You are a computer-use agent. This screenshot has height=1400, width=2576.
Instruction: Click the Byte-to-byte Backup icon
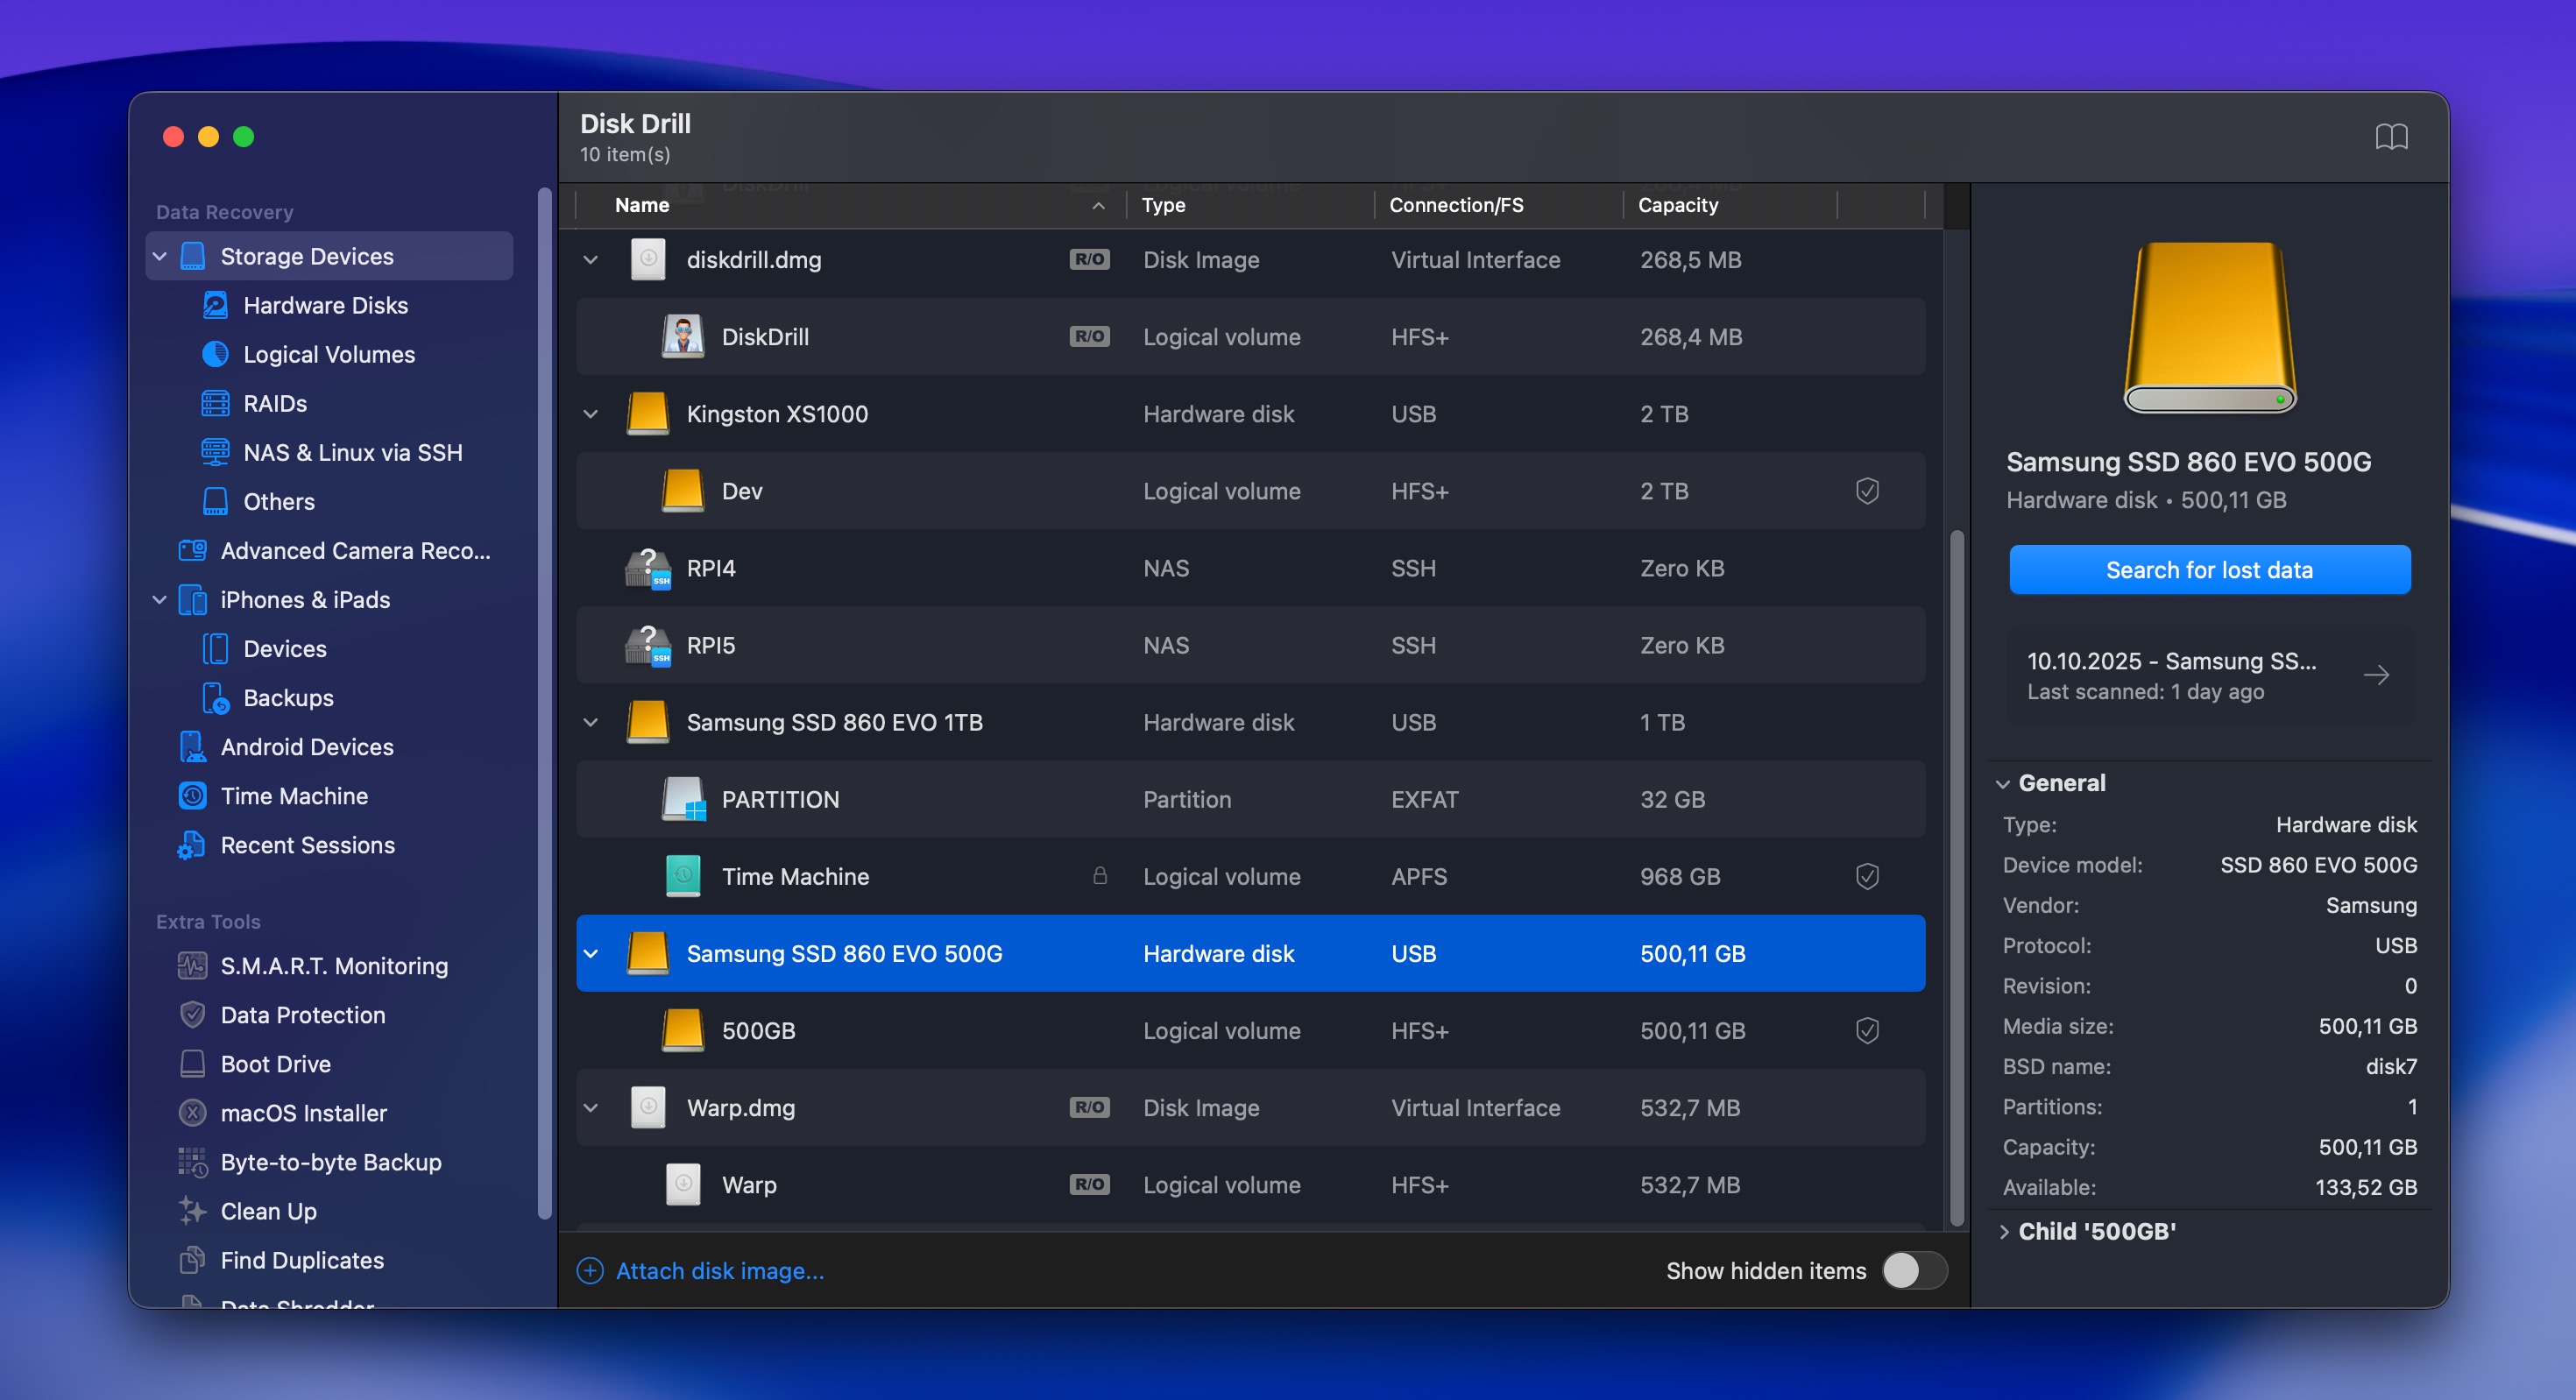coord(192,1162)
